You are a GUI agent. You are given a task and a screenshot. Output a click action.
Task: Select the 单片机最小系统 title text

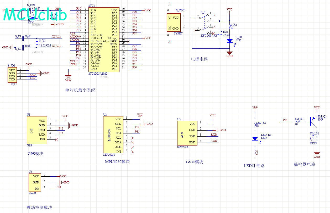[x=80, y=90]
